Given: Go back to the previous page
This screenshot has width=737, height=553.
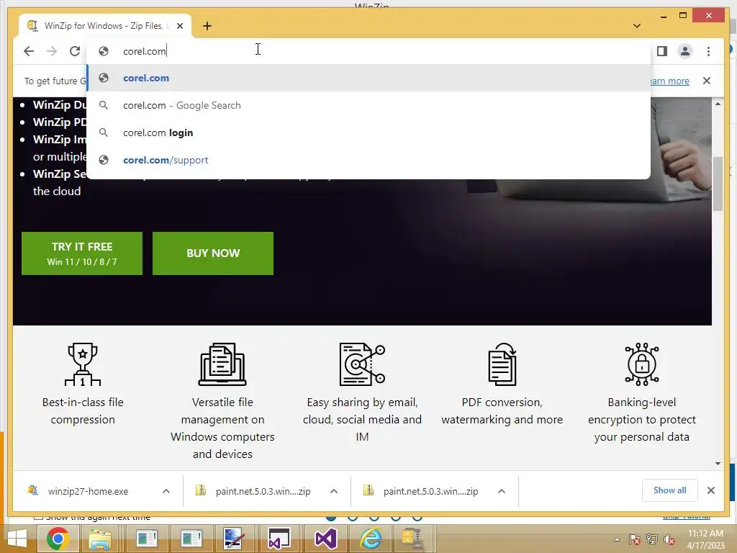Looking at the screenshot, I should [x=29, y=51].
